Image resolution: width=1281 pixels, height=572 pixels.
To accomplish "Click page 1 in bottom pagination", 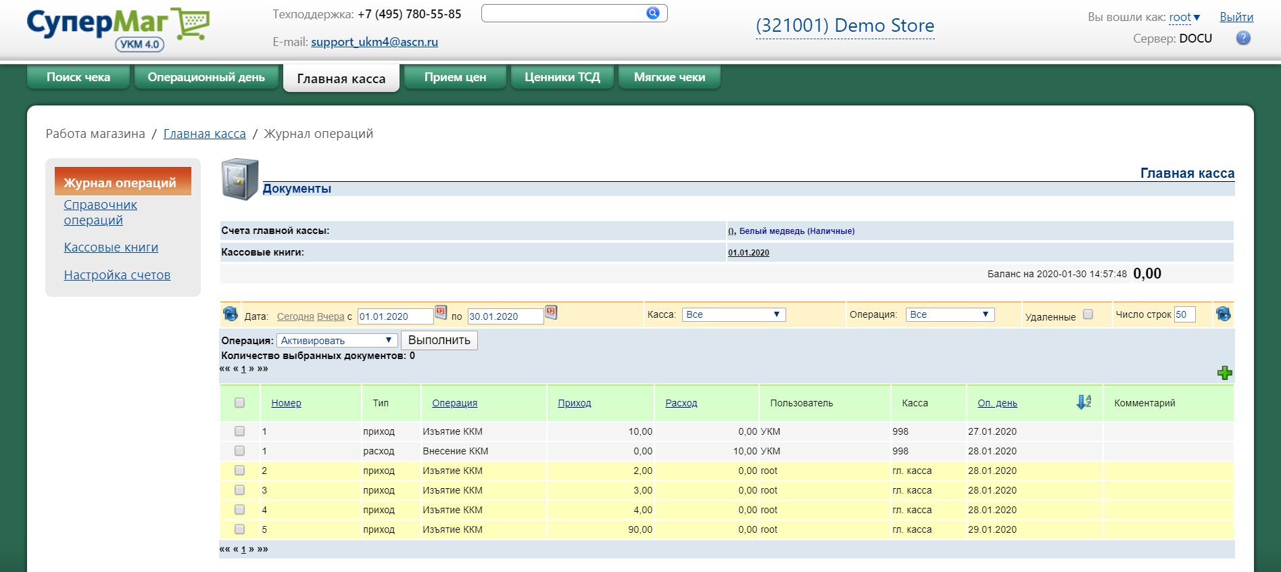I will tap(243, 550).
